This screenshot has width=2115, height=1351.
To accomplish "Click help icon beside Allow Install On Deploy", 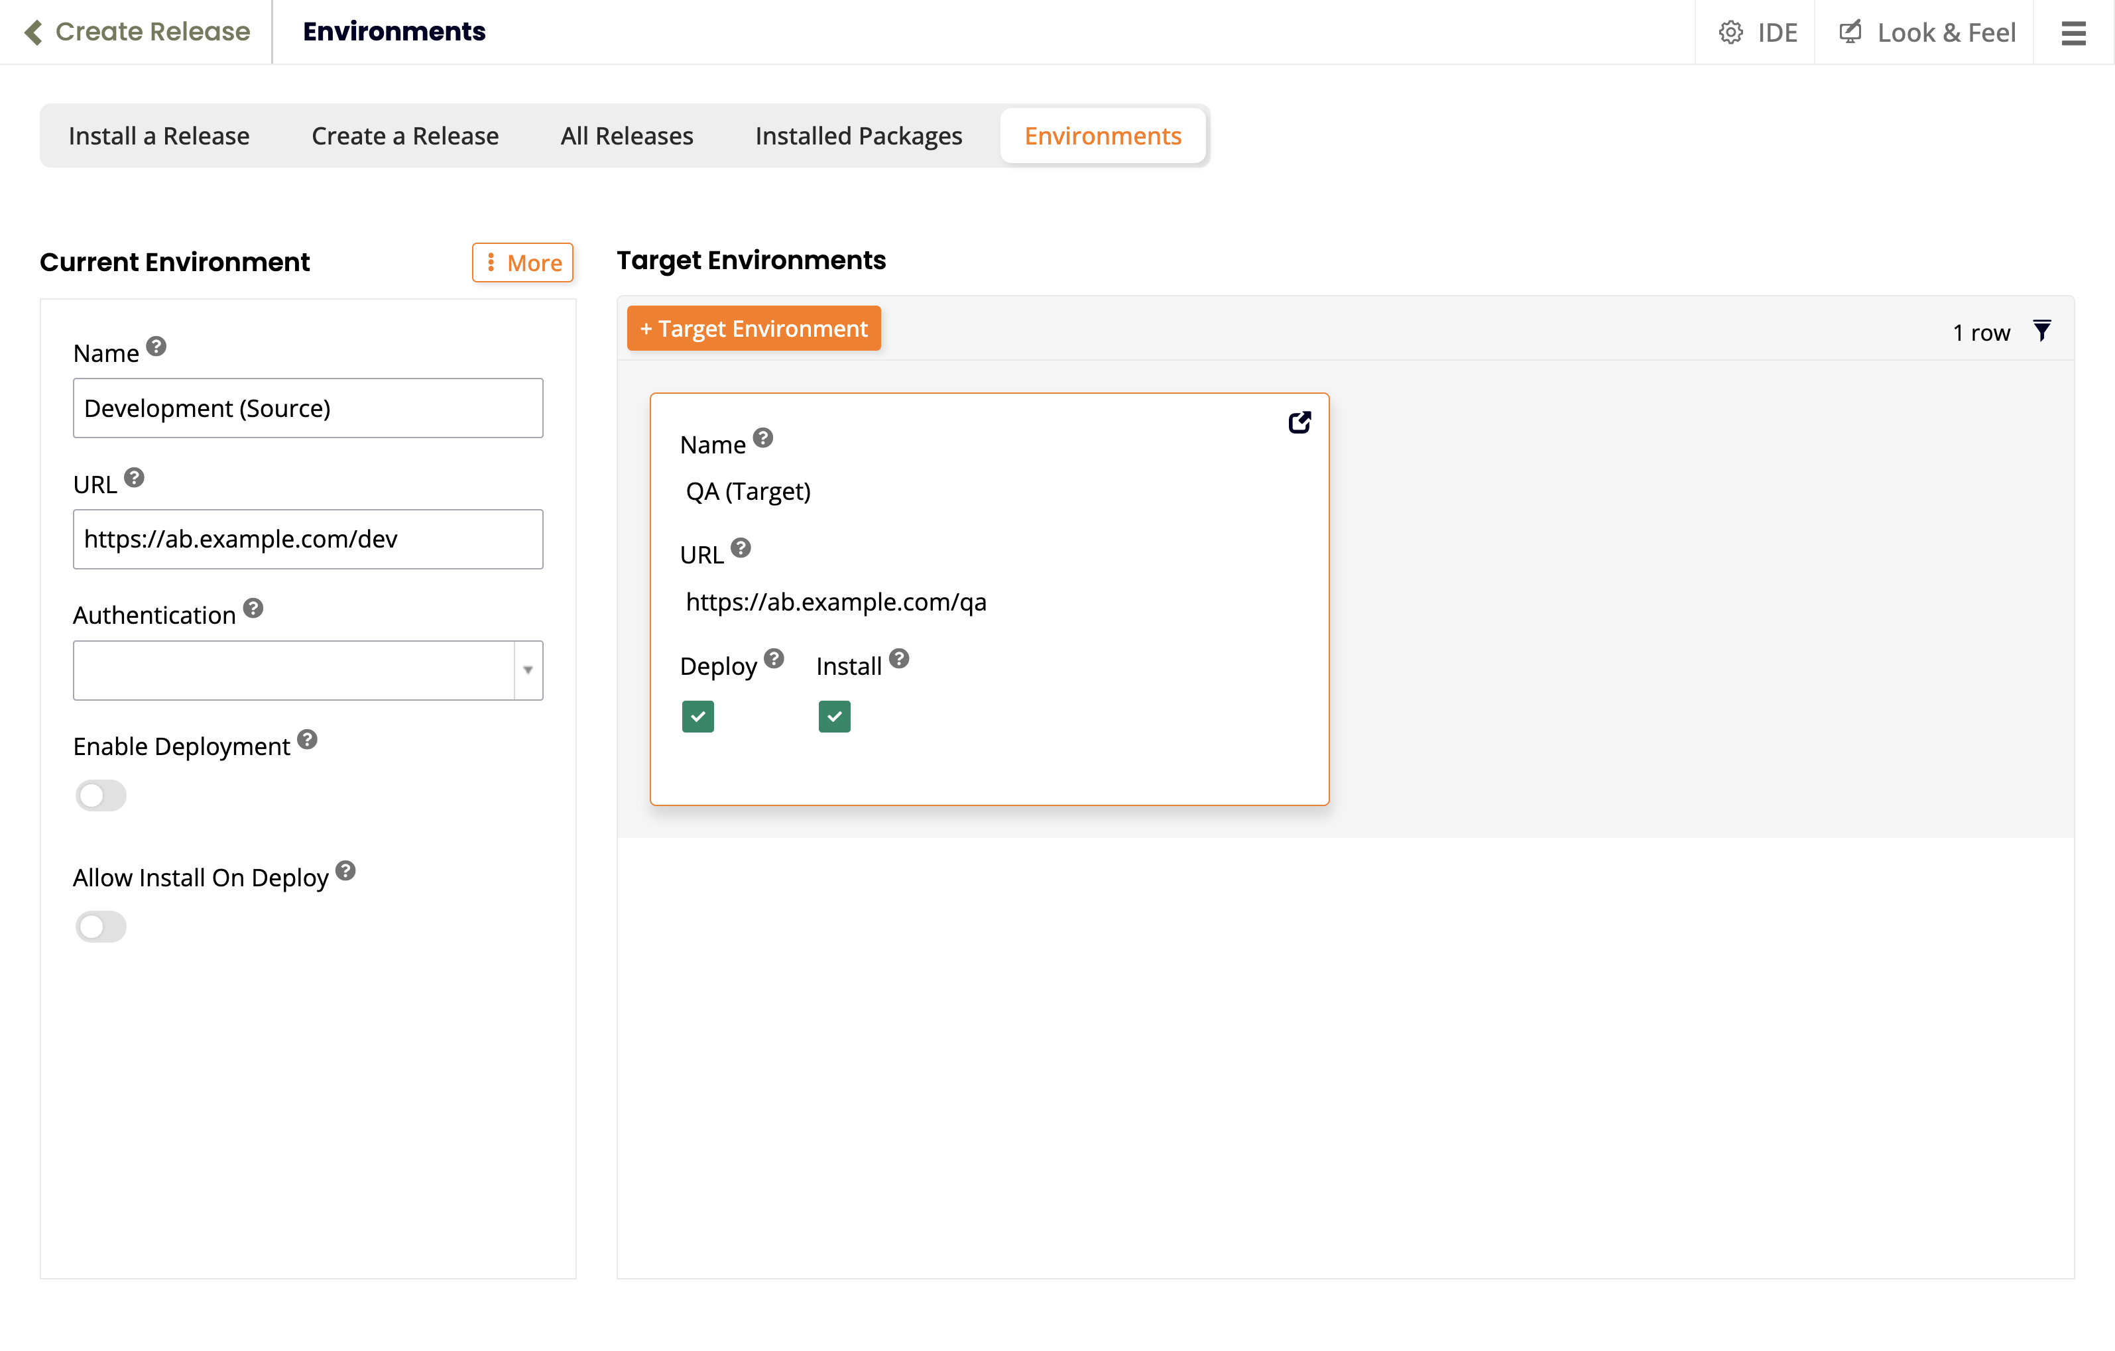I will coord(345,870).
